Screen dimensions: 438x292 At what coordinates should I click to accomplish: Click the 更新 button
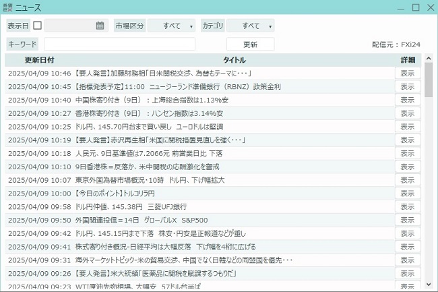pyautogui.click(x=251, y=44)
